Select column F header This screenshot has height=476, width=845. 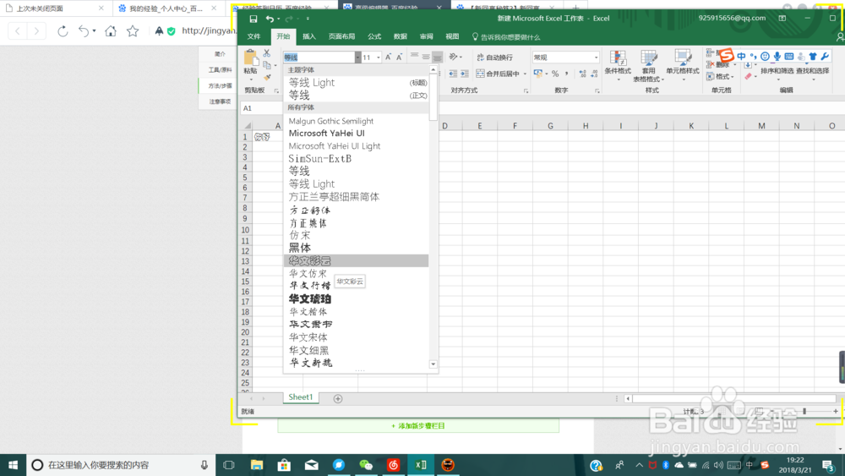point(515,126)
